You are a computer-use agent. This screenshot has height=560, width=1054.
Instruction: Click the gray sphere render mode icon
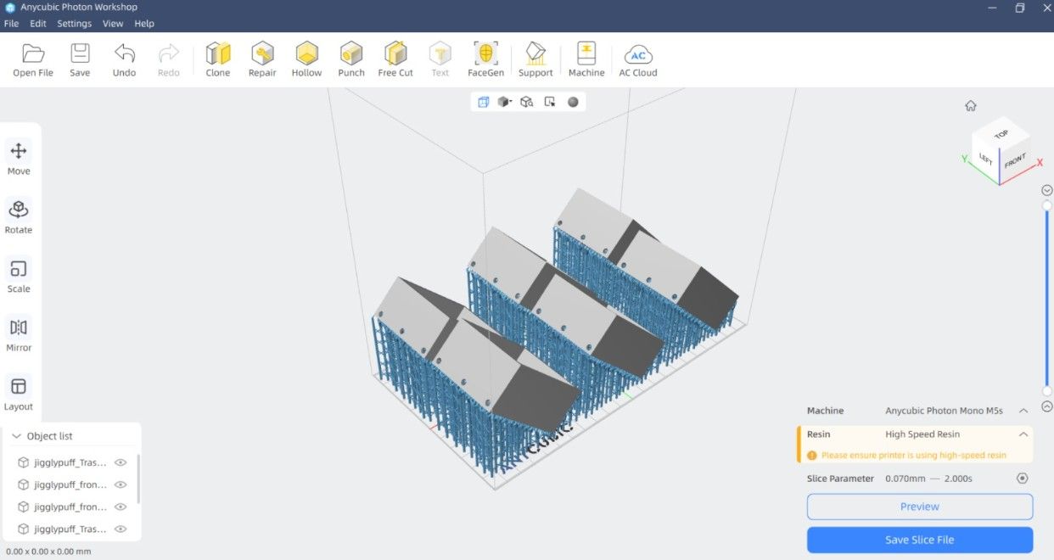point(573,102)
